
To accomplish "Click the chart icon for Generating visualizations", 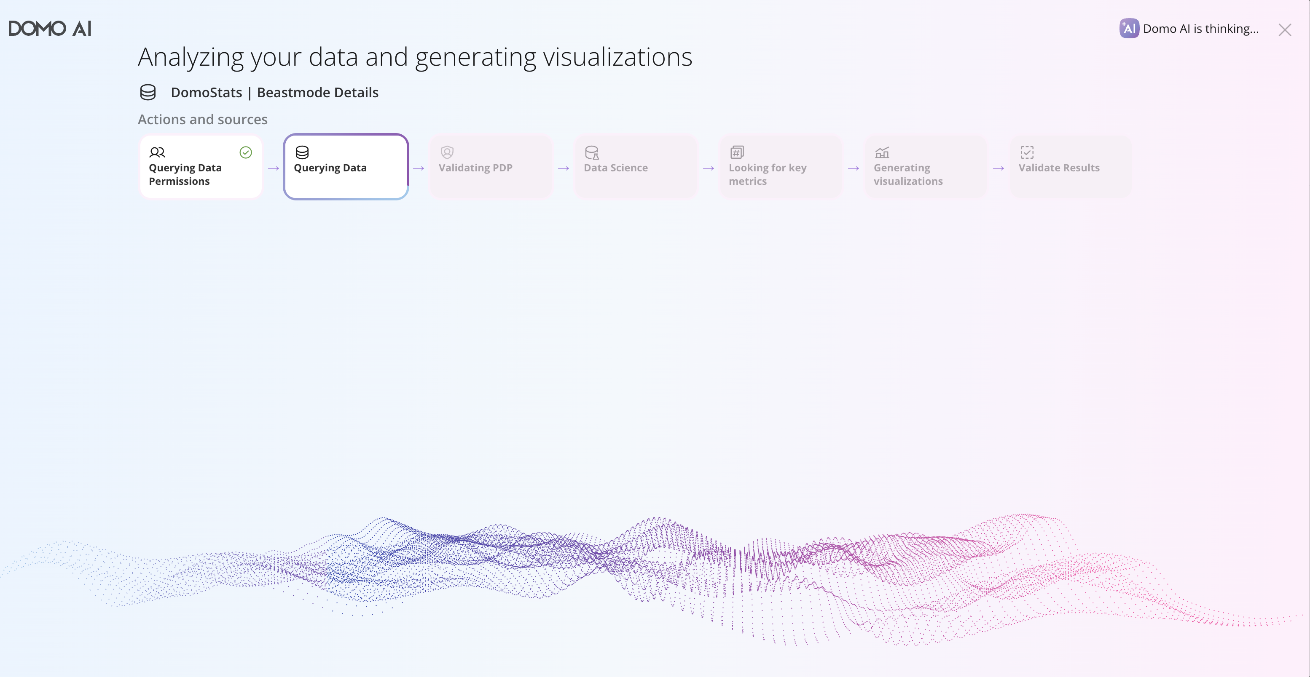I will 882,152.
